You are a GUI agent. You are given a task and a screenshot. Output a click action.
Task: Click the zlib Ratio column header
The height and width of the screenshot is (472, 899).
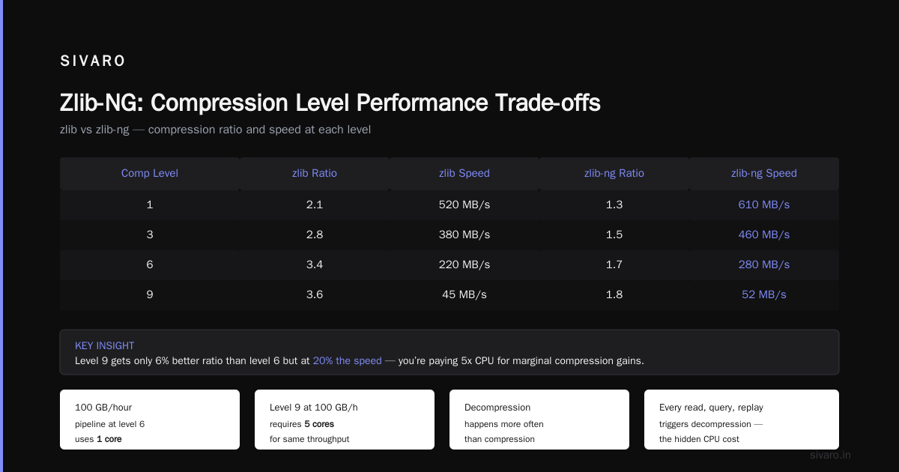315,173
